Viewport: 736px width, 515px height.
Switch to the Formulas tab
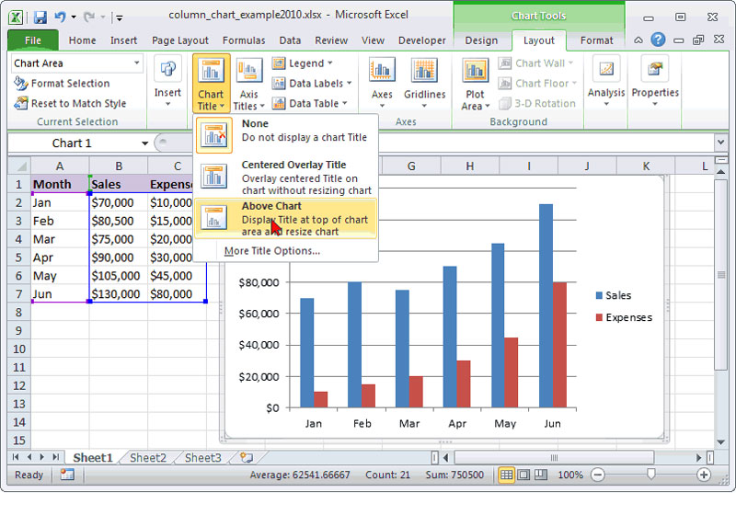[244, 40]
